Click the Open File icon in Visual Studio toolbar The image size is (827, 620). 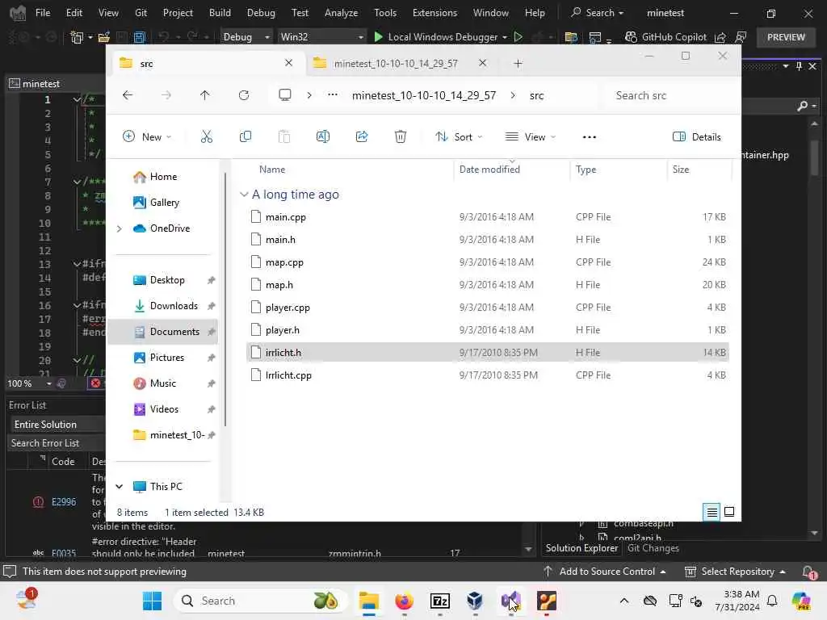tap(104, 37)
